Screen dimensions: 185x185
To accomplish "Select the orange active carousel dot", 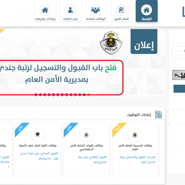I will [x=88, y=95].
